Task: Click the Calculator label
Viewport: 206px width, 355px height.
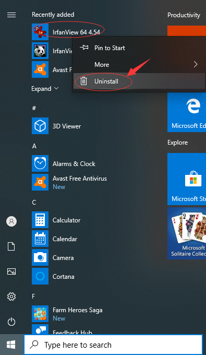Action: (66, 220)
